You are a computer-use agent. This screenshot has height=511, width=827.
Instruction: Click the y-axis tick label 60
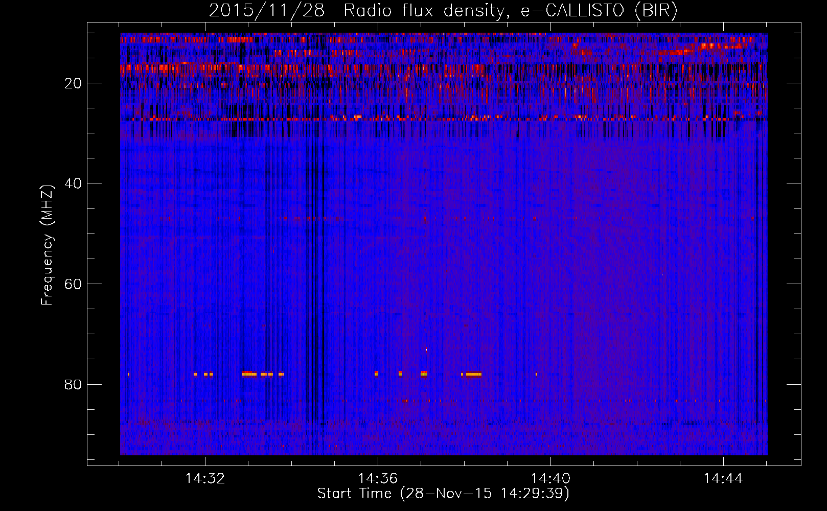(74, 284)
